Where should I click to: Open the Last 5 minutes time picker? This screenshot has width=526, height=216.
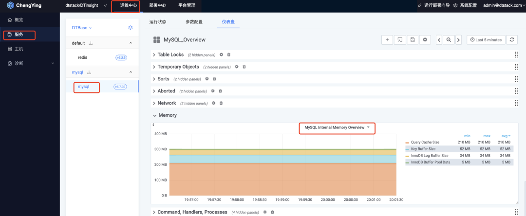click(x=486, y=39)
